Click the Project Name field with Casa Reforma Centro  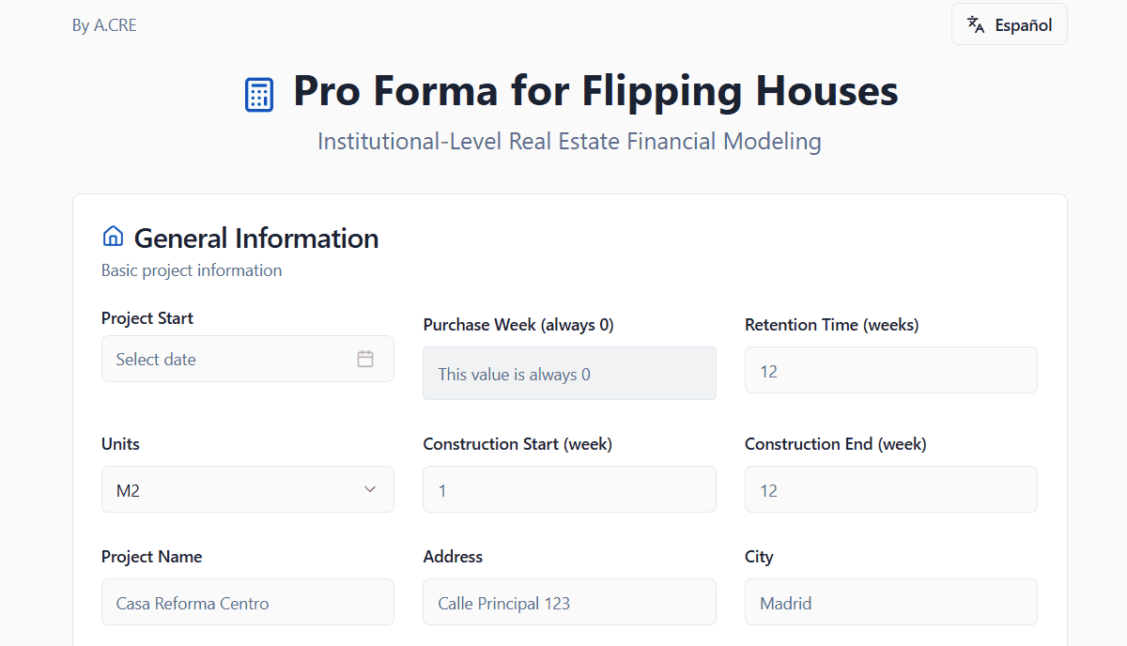tap(247, 602)
